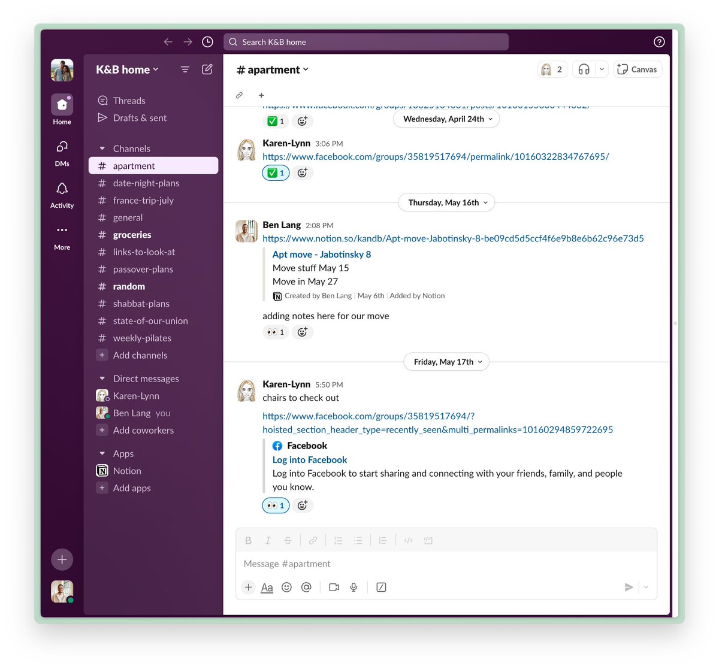Start a huddle with the headphones icon

coord(584,69)
